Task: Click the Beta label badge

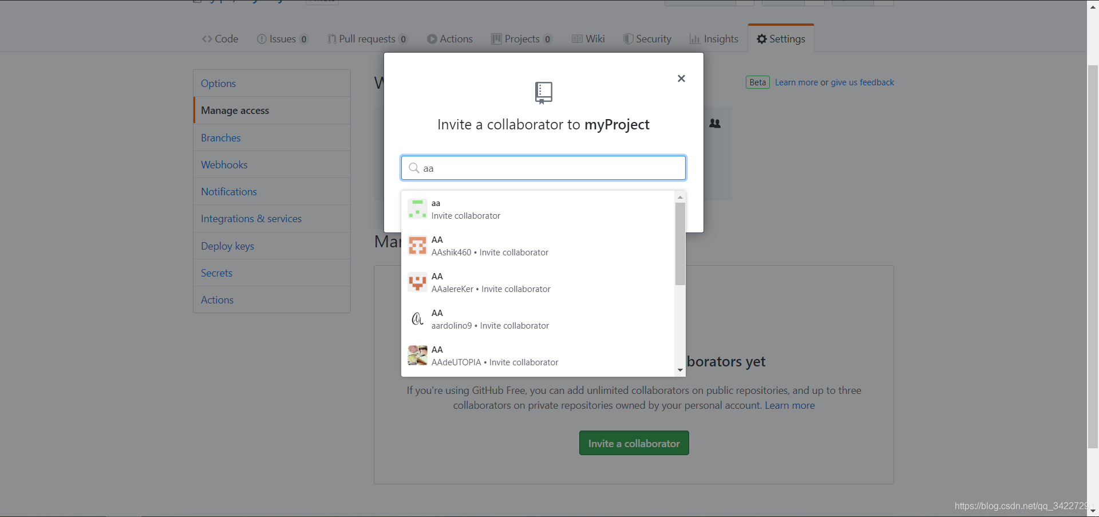Action: (757, 82)
